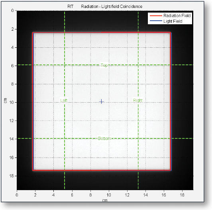Select the 'Bottom' green label
212x210 pixels.
[104, 138]
